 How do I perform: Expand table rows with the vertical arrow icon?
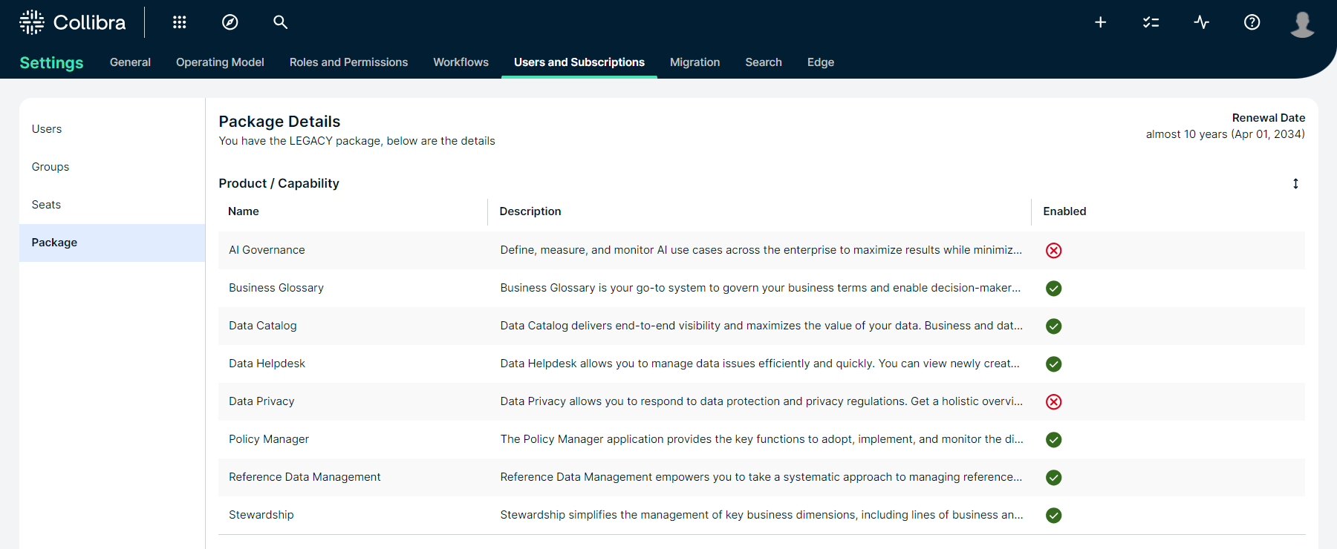pos(1295,184)
